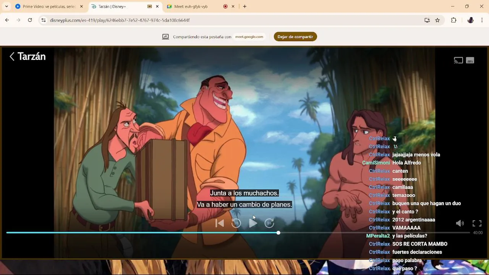This screenshot has height=275, width=489.
Task: Restore down the browser window
Action: coord(467,6)
